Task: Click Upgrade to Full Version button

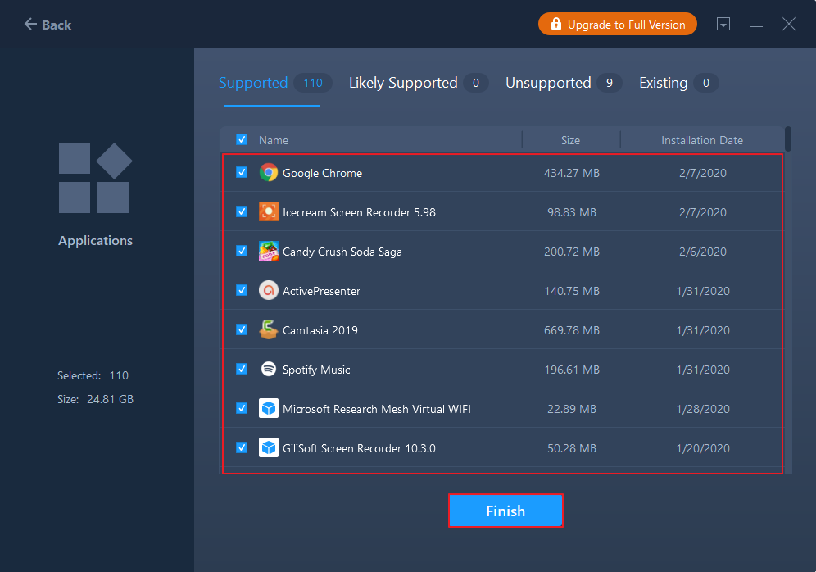Action: 618,24
